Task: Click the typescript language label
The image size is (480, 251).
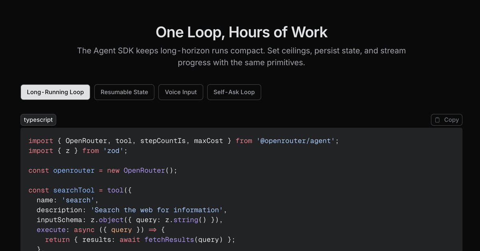Action: pyautogui.click(x=38, y=120)
